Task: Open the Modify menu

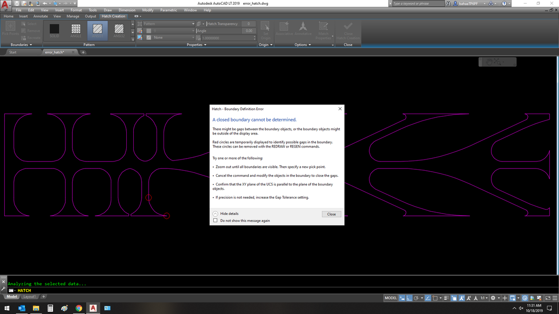Action: pos(148,10)
